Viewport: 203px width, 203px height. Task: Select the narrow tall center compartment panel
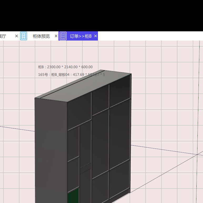(85, 143)
